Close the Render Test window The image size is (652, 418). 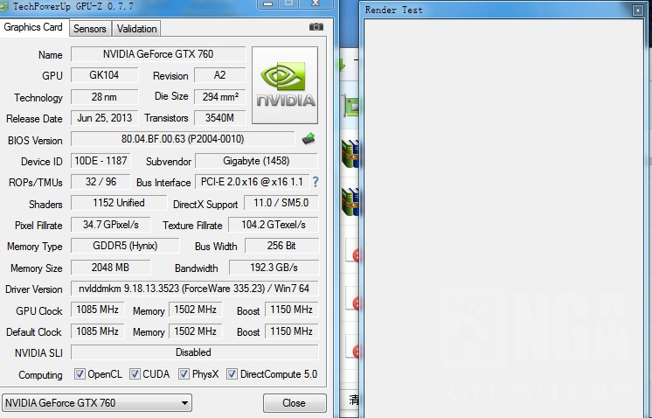[637, 10]
